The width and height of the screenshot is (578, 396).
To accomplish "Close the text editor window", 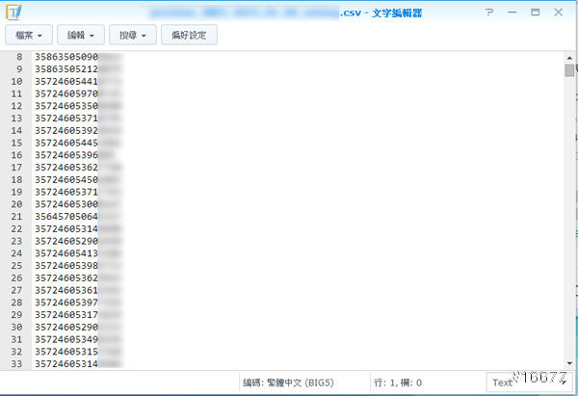I will 558,13.
